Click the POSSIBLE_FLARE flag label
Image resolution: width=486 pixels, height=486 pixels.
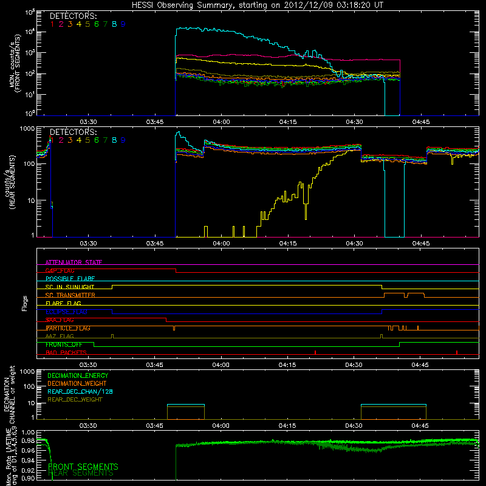(x=70, y=279)
